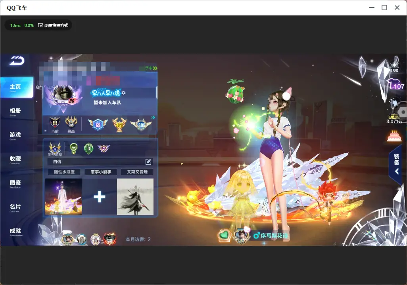Open the 车神勋章 medal
Viewport: 407px width, 285px height.
55,149
